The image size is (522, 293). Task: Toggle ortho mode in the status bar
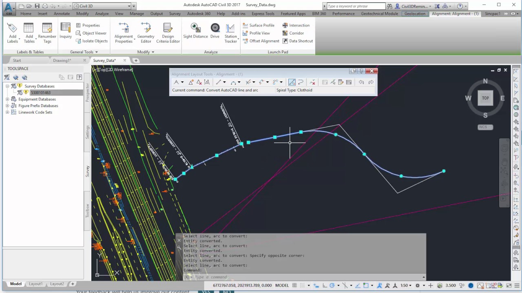point(325,285)
